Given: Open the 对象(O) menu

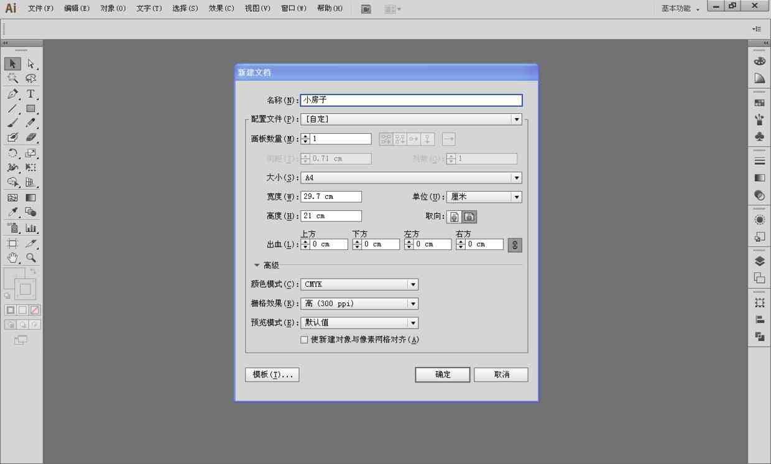Looking at the screenshot, I should (113, 9).
